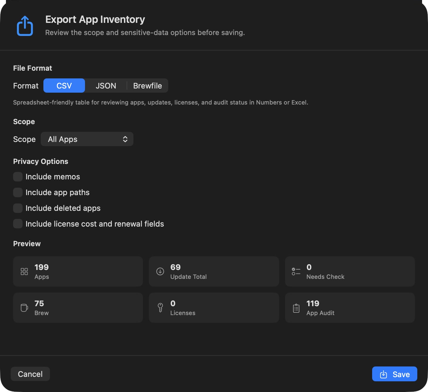The image size is (428, 392).
Task: Click the Privacy Options section heading
Action: [41, 161]
